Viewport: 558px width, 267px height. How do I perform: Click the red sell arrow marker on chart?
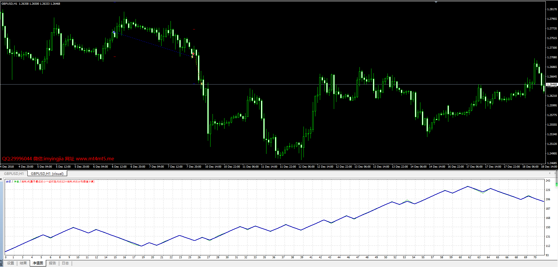pyautogui.click(x=193, y=54)
